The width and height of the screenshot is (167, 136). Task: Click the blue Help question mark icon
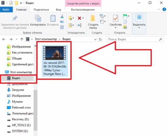click(x=164, y=9)
